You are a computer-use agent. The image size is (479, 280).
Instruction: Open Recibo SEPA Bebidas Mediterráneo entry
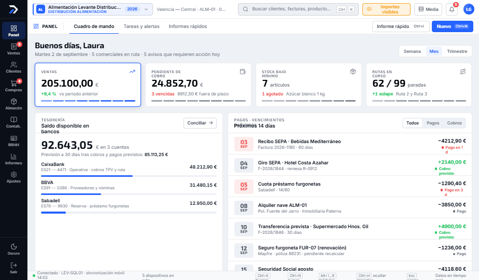pyautogui.click(x=350, y=144)
